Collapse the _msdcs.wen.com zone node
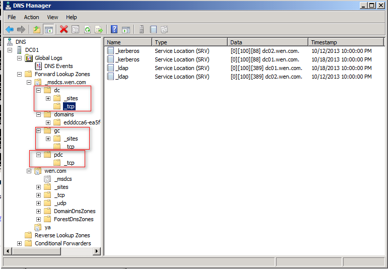The image size is (388, 269). [x=29, y=82]
